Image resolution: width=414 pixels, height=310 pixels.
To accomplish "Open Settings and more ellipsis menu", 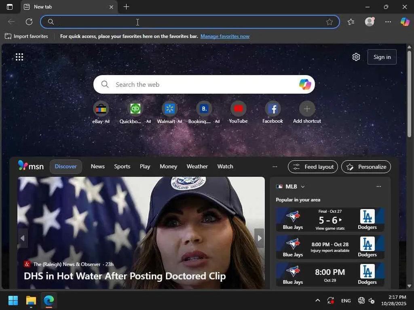I will (x=388, y=22).
